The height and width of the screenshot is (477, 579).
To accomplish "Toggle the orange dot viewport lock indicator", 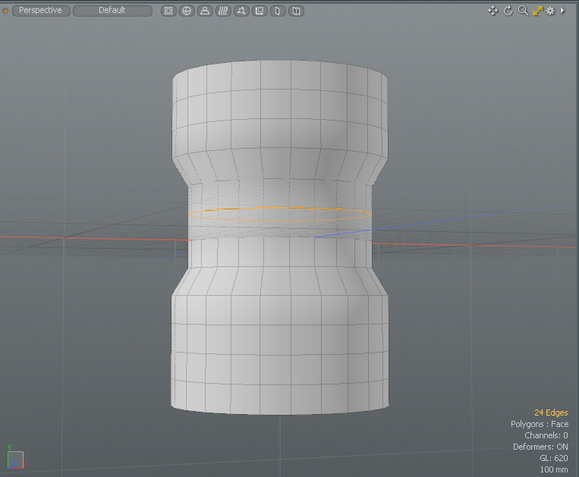I will pos(5,11).
